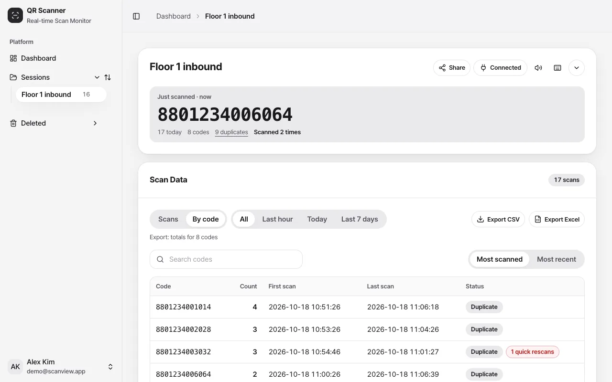Viewport: 612px width, 382px height.
Task: Export scan data as CSV
Action: click(498, 219)
